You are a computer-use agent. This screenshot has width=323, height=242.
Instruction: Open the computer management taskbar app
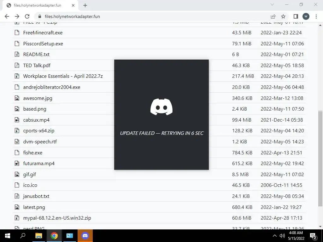[70, 236]
